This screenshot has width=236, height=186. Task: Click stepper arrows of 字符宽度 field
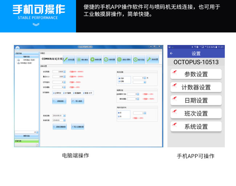tap(65, 72)
